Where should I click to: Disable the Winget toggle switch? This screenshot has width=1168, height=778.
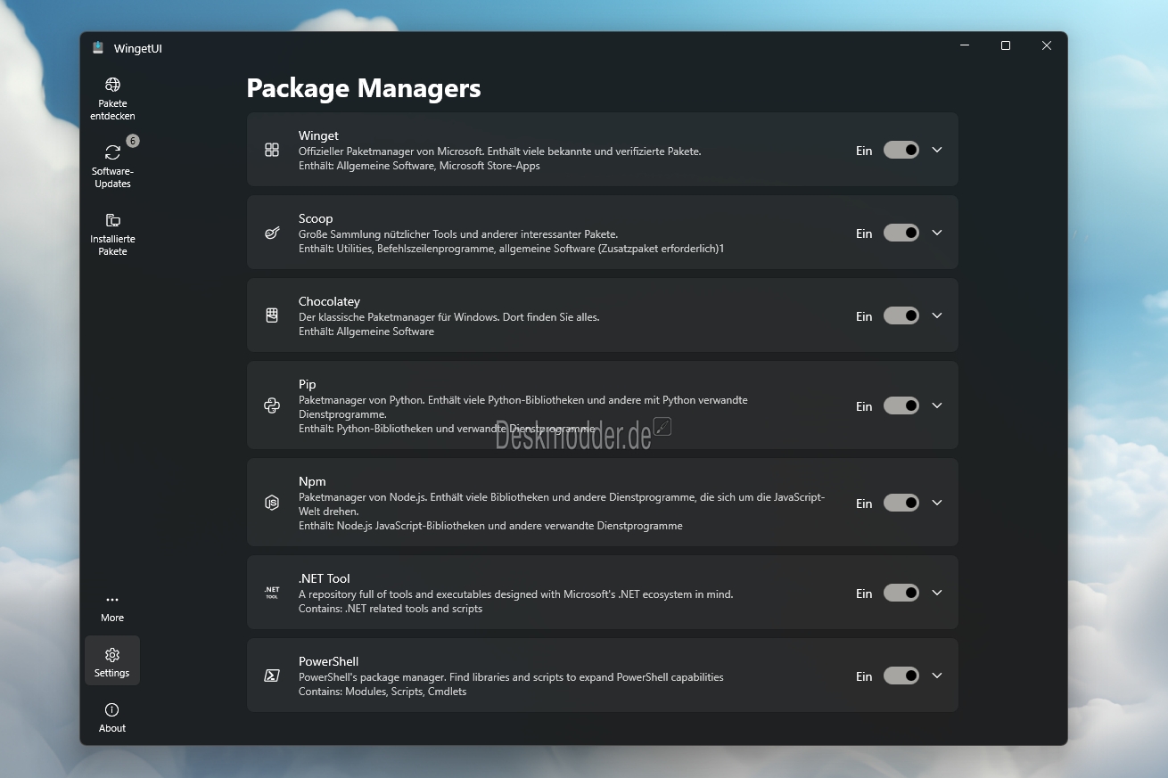[x=901, y=150]
